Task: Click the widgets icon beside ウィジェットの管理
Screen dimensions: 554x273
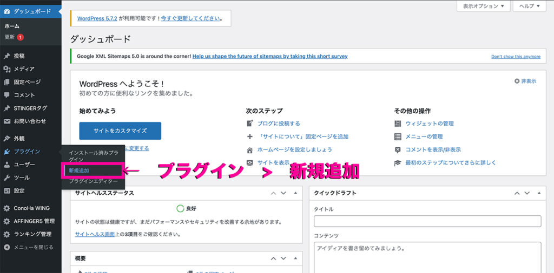Action: (398, 124)
